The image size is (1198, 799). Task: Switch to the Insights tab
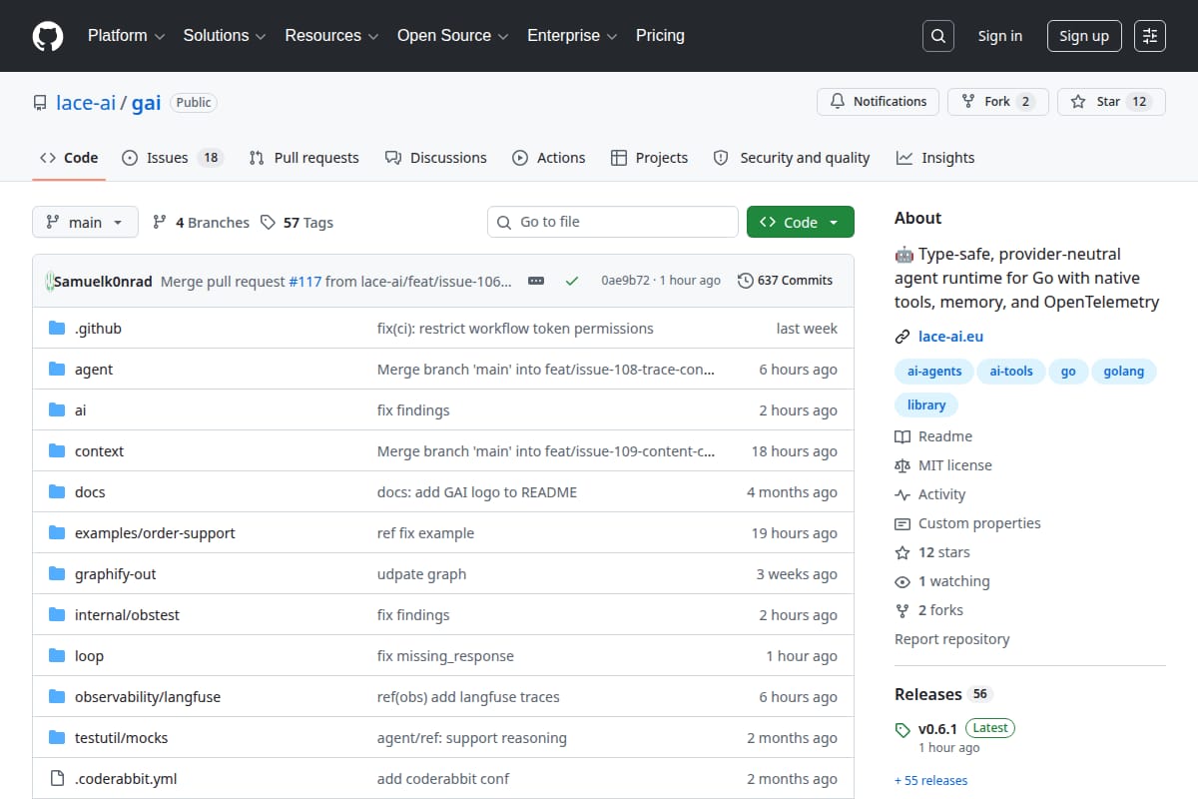[x=935, y=158]
